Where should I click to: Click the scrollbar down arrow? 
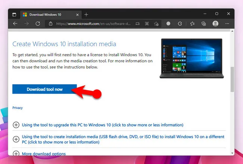pyautogui.click(x=232, y=153)
